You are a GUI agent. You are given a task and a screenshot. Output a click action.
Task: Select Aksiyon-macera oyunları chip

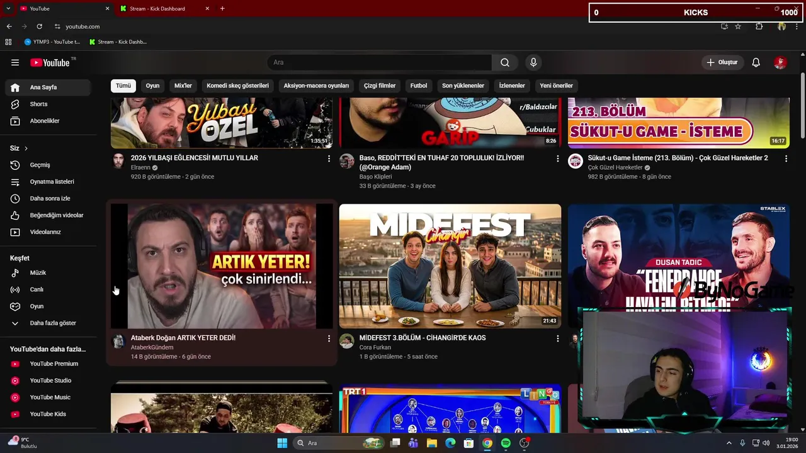[x=316, y=86]
